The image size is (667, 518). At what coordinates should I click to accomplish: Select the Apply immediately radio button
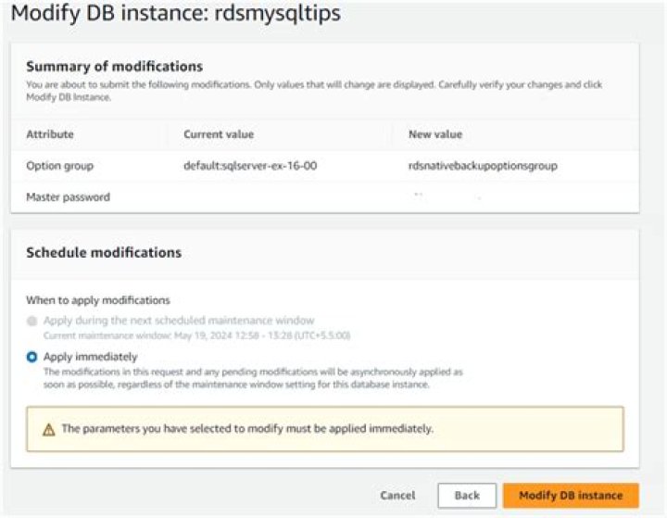(x=32, y=357)
